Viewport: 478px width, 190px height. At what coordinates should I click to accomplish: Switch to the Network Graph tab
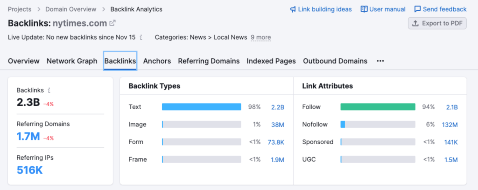(71, 61)
